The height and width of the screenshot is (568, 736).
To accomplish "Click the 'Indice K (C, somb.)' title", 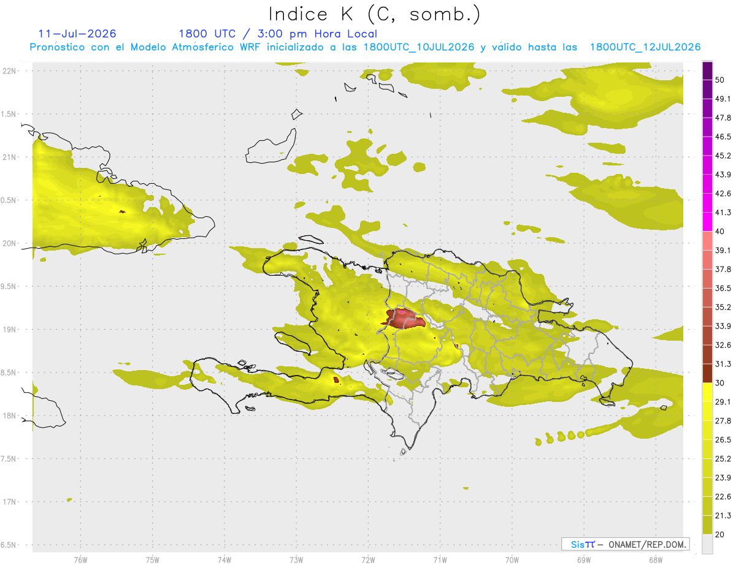I will tap(375, 14).
